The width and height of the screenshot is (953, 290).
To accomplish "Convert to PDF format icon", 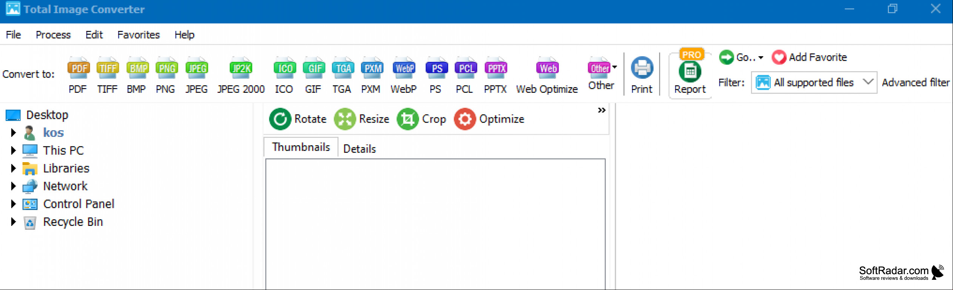I will (x=78, y=68).
